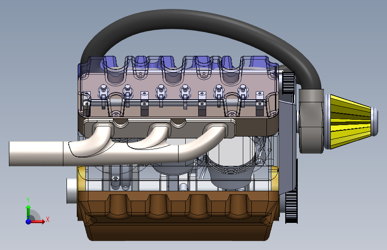Click the green Y axis arrow of the triad
The width and height of the screenshot is (387, 250).
click(29, 212)
